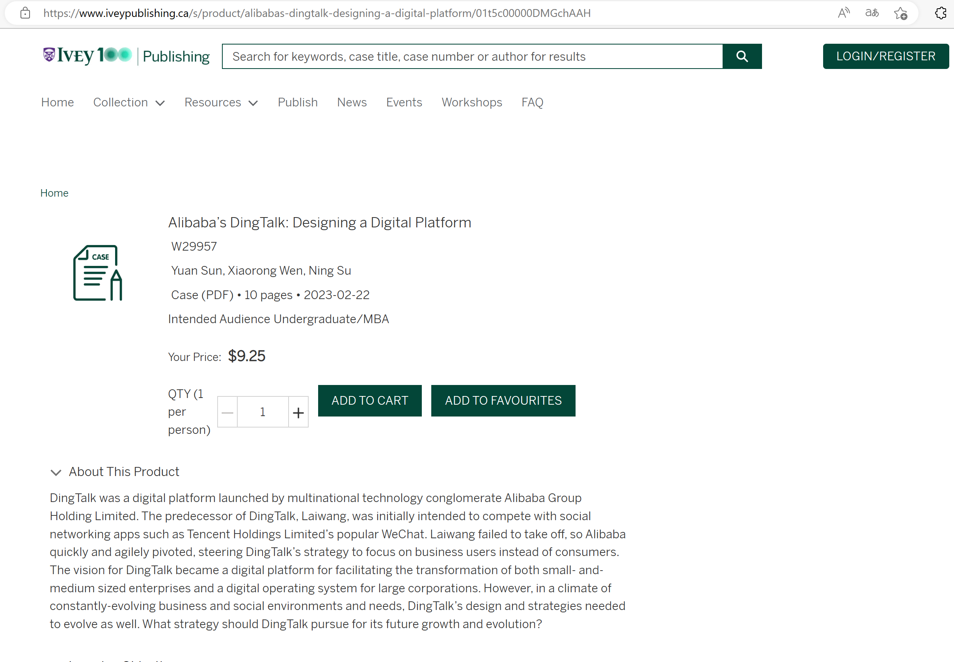Add page to favorites star icon
The image size is (954, 662).
(x=900, y=13)
